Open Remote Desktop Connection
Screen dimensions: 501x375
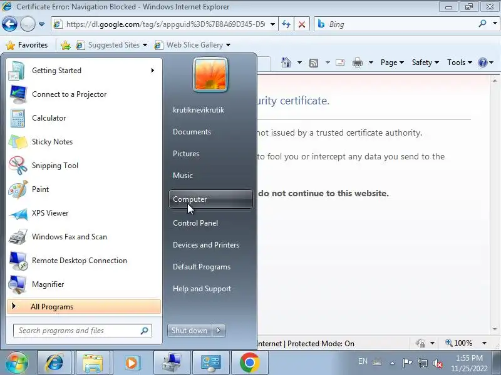(x=84, y=261)
